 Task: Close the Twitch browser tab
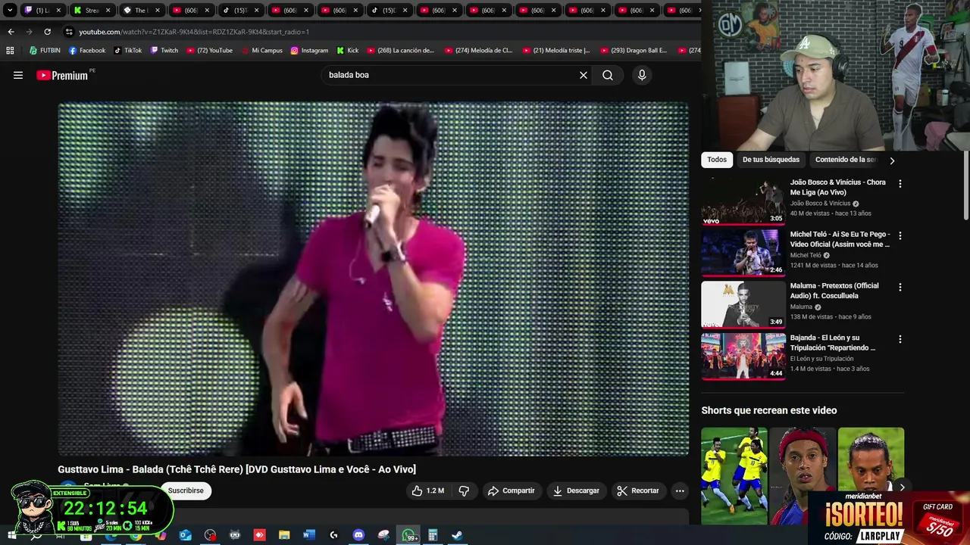[58, 11]
